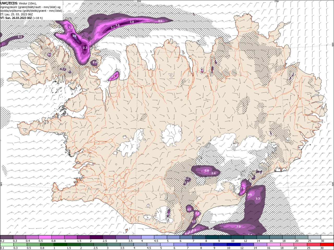The height and width of the screenshot is (250, 334).
Task: Click the white glacier area in central Iceland
Action: point(171,135)
